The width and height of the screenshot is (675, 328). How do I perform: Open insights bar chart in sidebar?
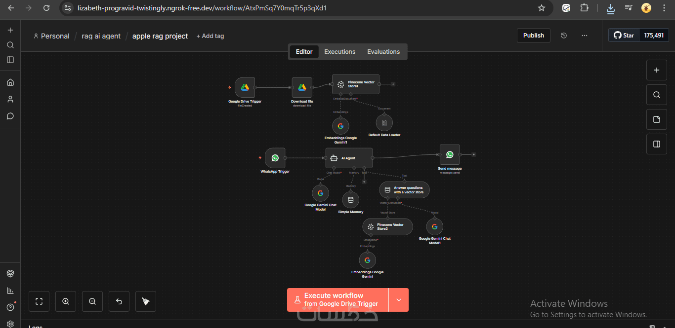pos(10,291)
